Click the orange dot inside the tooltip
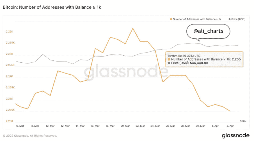254x141 pixels. pos(168,60)
